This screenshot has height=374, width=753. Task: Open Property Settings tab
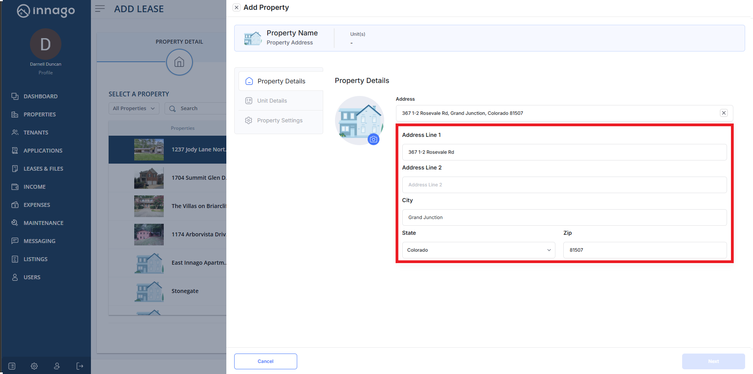click(x=279, y=120)
